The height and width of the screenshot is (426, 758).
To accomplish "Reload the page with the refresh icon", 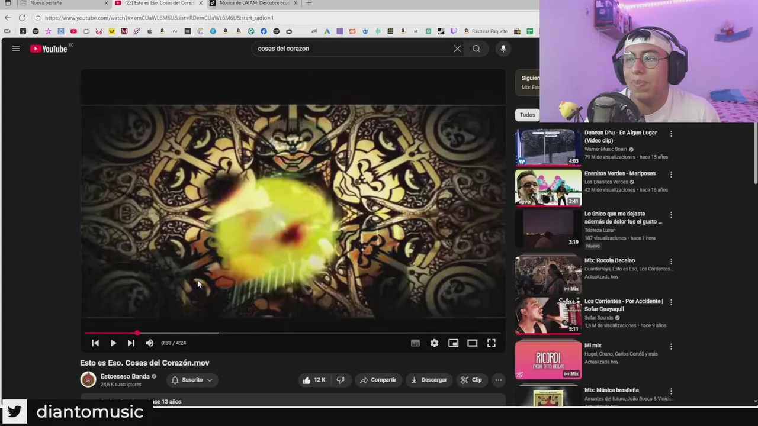I will 22,18.
